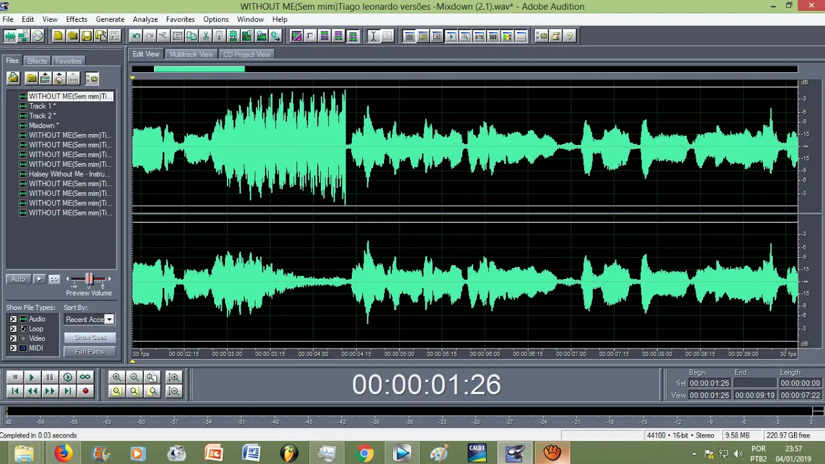Click the Zoom In Horizontally magnifier icon
This screenshot has width=825, height=464.
coord(117,378)
